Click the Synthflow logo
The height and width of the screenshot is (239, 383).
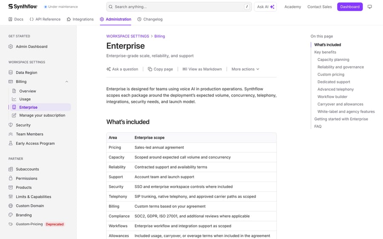pyautogui.click(x=23, y=6)
